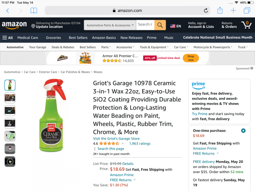Go to Amazon home logo
Image resolution: width=255 pixels, height=191 pixels.
click(14, 25)
